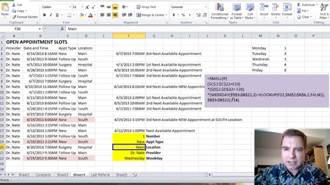The width and height of the screenshot is (330, 185).
Task: Center text horizontally
Action: pos(109,15)
